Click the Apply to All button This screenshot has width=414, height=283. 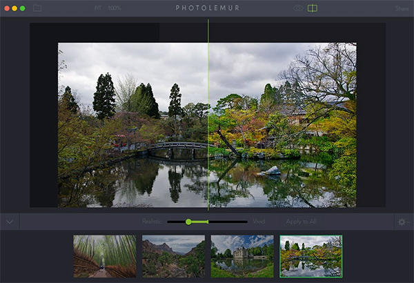coord(301,222)
